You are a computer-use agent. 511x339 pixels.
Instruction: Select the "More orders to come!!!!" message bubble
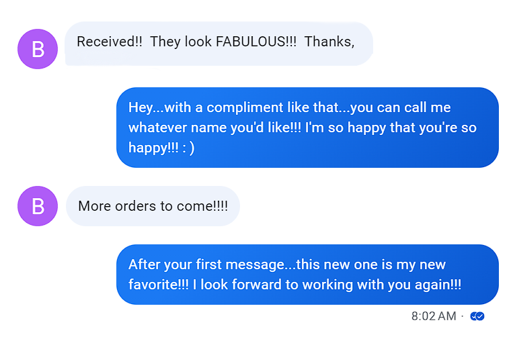153,206
